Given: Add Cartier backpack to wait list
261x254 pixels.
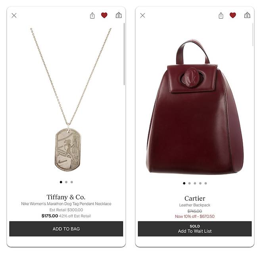Looking at the screenshot, I should 195,229.
